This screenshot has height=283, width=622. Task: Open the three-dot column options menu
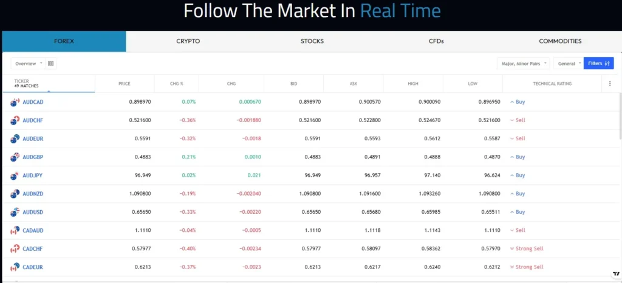pos(610,84)
